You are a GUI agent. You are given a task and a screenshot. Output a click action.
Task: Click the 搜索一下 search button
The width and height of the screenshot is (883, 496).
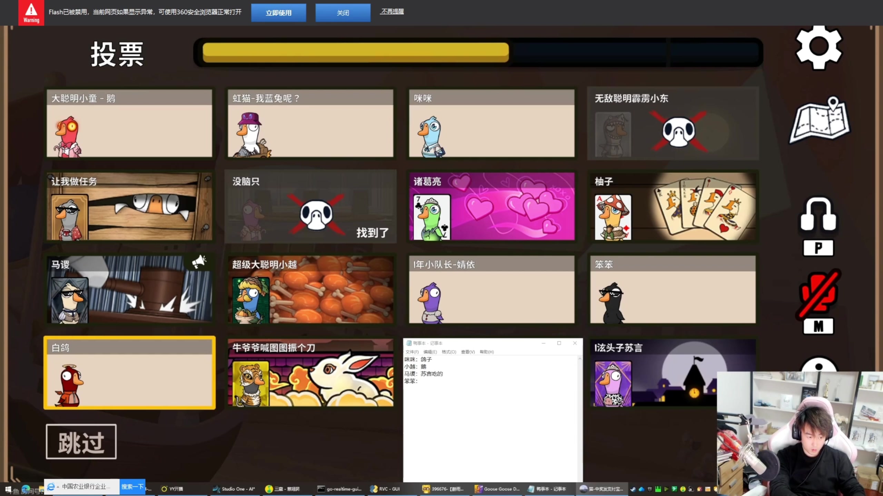click(132, 486)
